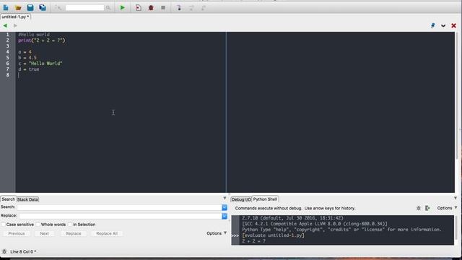This screenshot has height=260, width=462.
Task: Click the Previous search button
Action: point(17,233)
